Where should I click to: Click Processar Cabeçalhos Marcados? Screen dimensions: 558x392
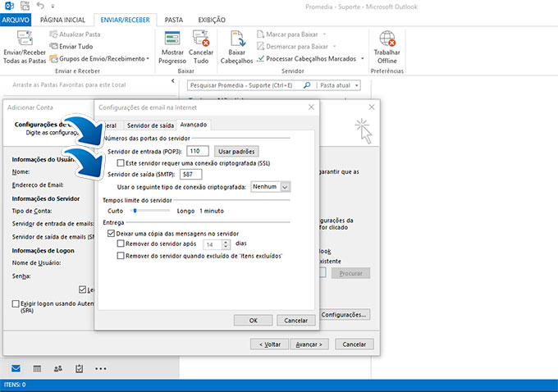point(306,59)
